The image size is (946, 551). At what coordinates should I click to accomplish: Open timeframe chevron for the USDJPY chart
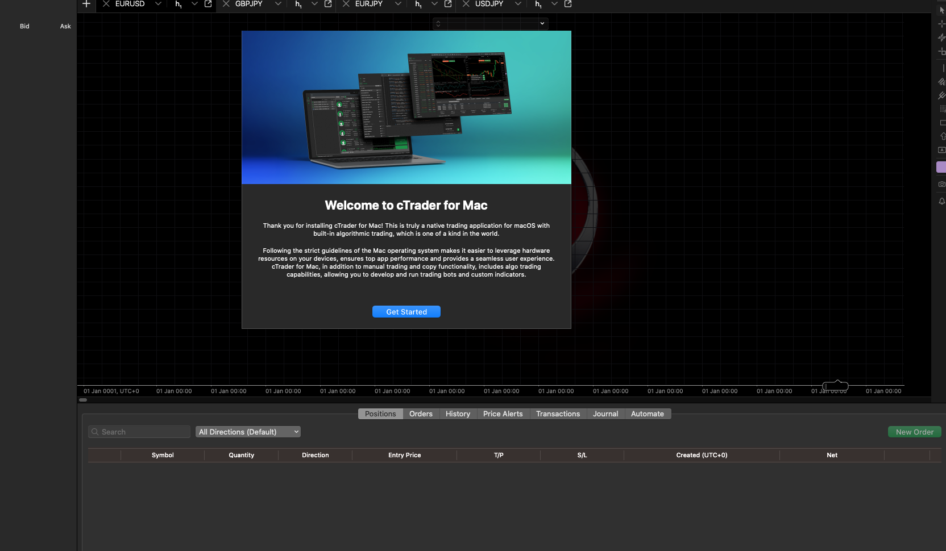click(554, 4)
